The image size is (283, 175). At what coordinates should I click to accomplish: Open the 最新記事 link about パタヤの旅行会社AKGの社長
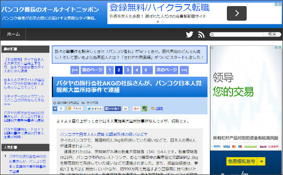pyautogui.click(x=24, y=117)
